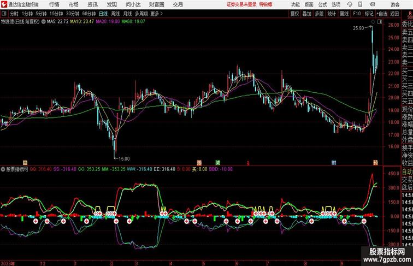Open the 发现 menu

click(111, 4)
